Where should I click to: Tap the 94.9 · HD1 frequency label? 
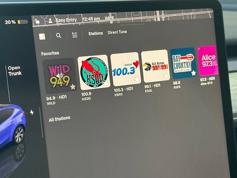pyautogui.click(x=56, y=98)
